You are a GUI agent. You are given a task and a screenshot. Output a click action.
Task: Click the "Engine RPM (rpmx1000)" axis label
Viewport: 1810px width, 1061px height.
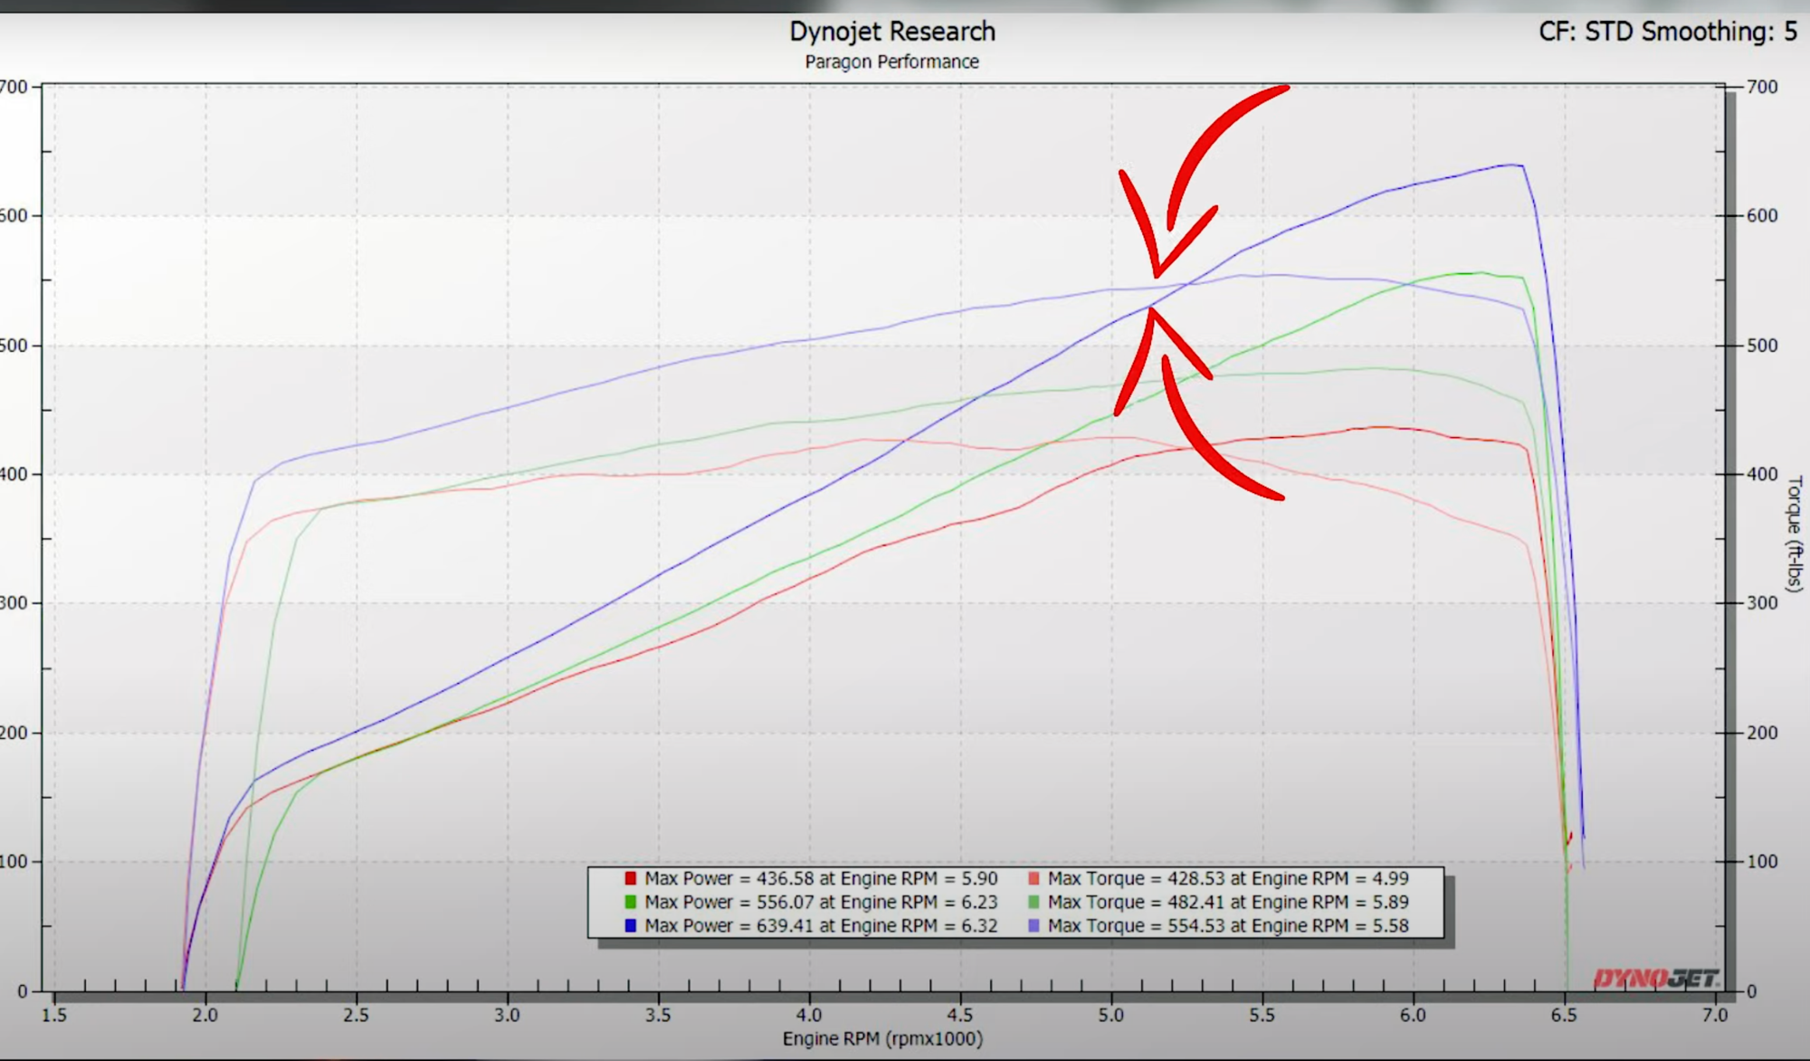coord(882,1040)
